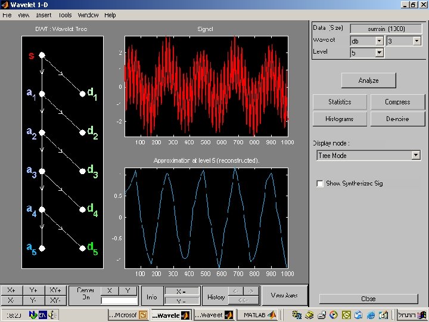
Task: Click the X+ zoom button
Action: coord(12,290)
